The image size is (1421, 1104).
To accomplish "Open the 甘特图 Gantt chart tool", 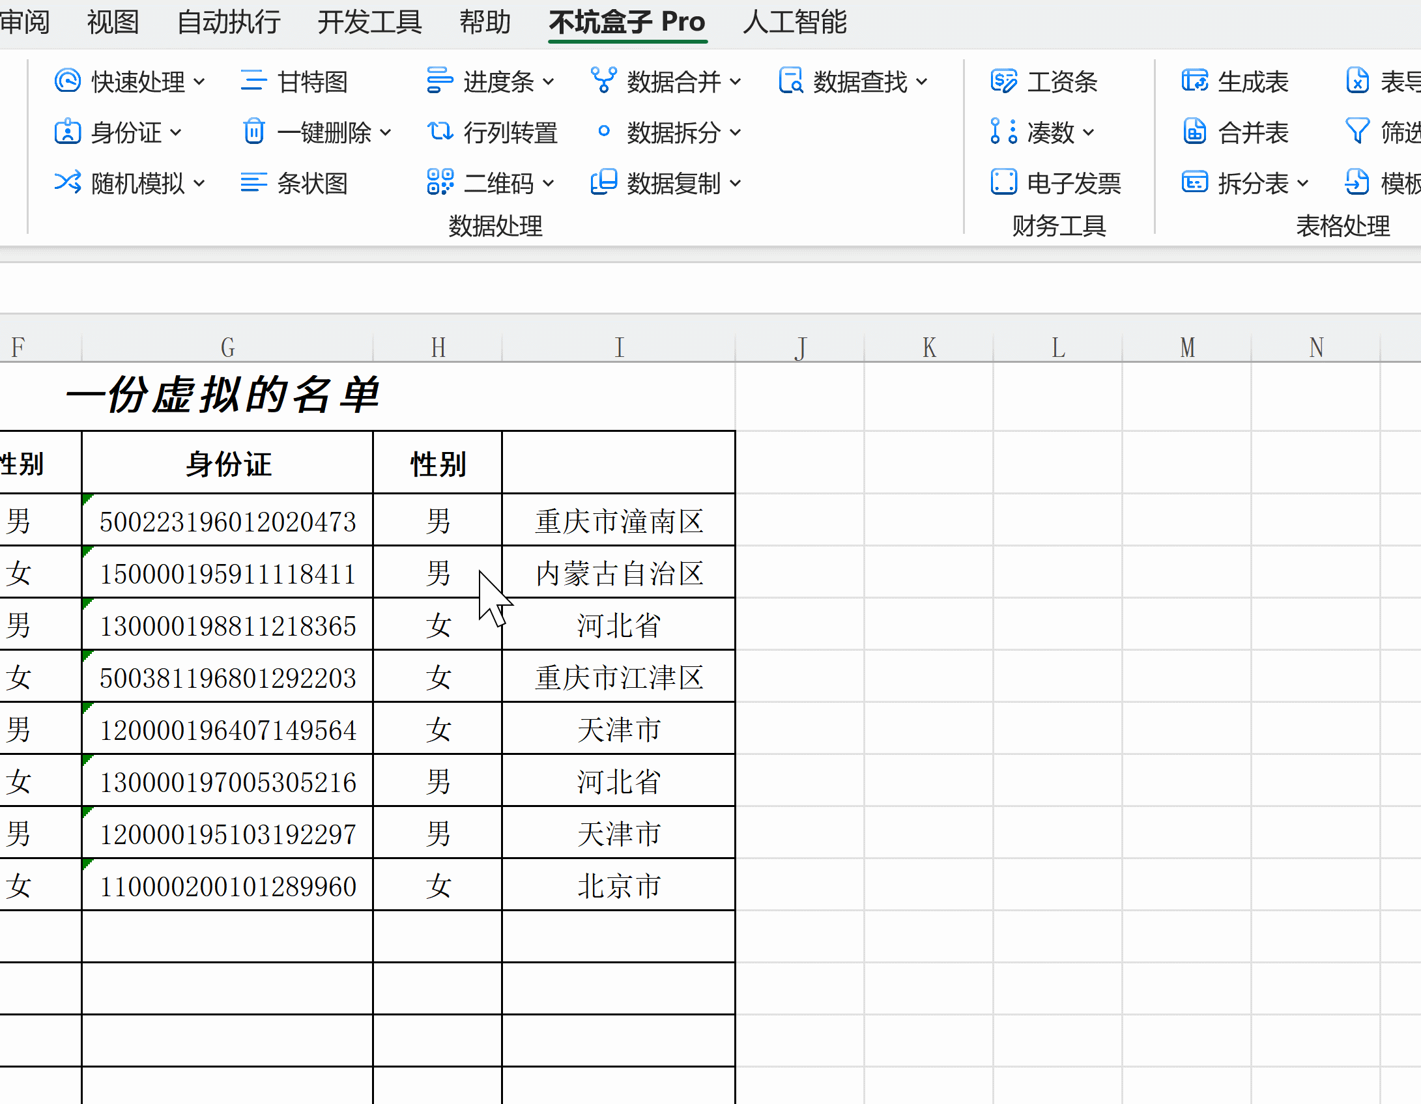I will pos(294,81).
